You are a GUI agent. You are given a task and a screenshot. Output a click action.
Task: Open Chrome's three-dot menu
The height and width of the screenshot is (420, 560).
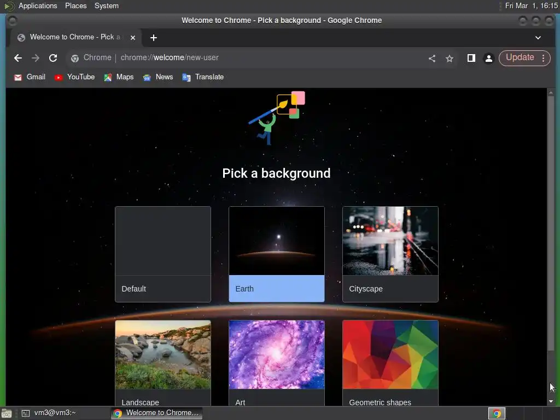point(543,58)
